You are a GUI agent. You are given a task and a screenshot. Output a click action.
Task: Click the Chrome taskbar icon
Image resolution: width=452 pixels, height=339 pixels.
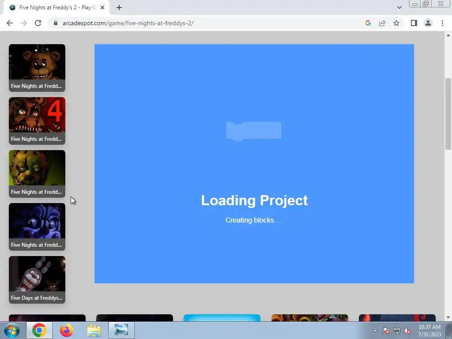[39, 330]
